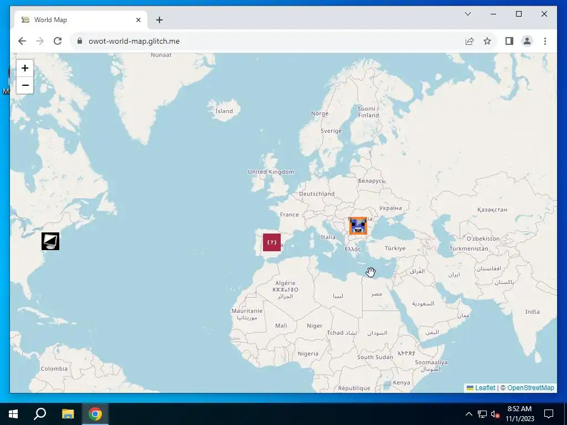Viewport: 567px width, 425px height.
Task: Open the OpenStreetMap copyright link
Action: [x=530, y=388]
